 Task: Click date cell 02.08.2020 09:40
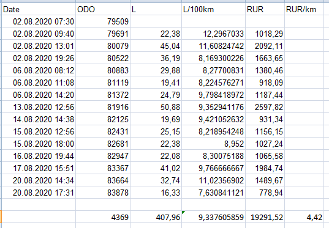39,34
